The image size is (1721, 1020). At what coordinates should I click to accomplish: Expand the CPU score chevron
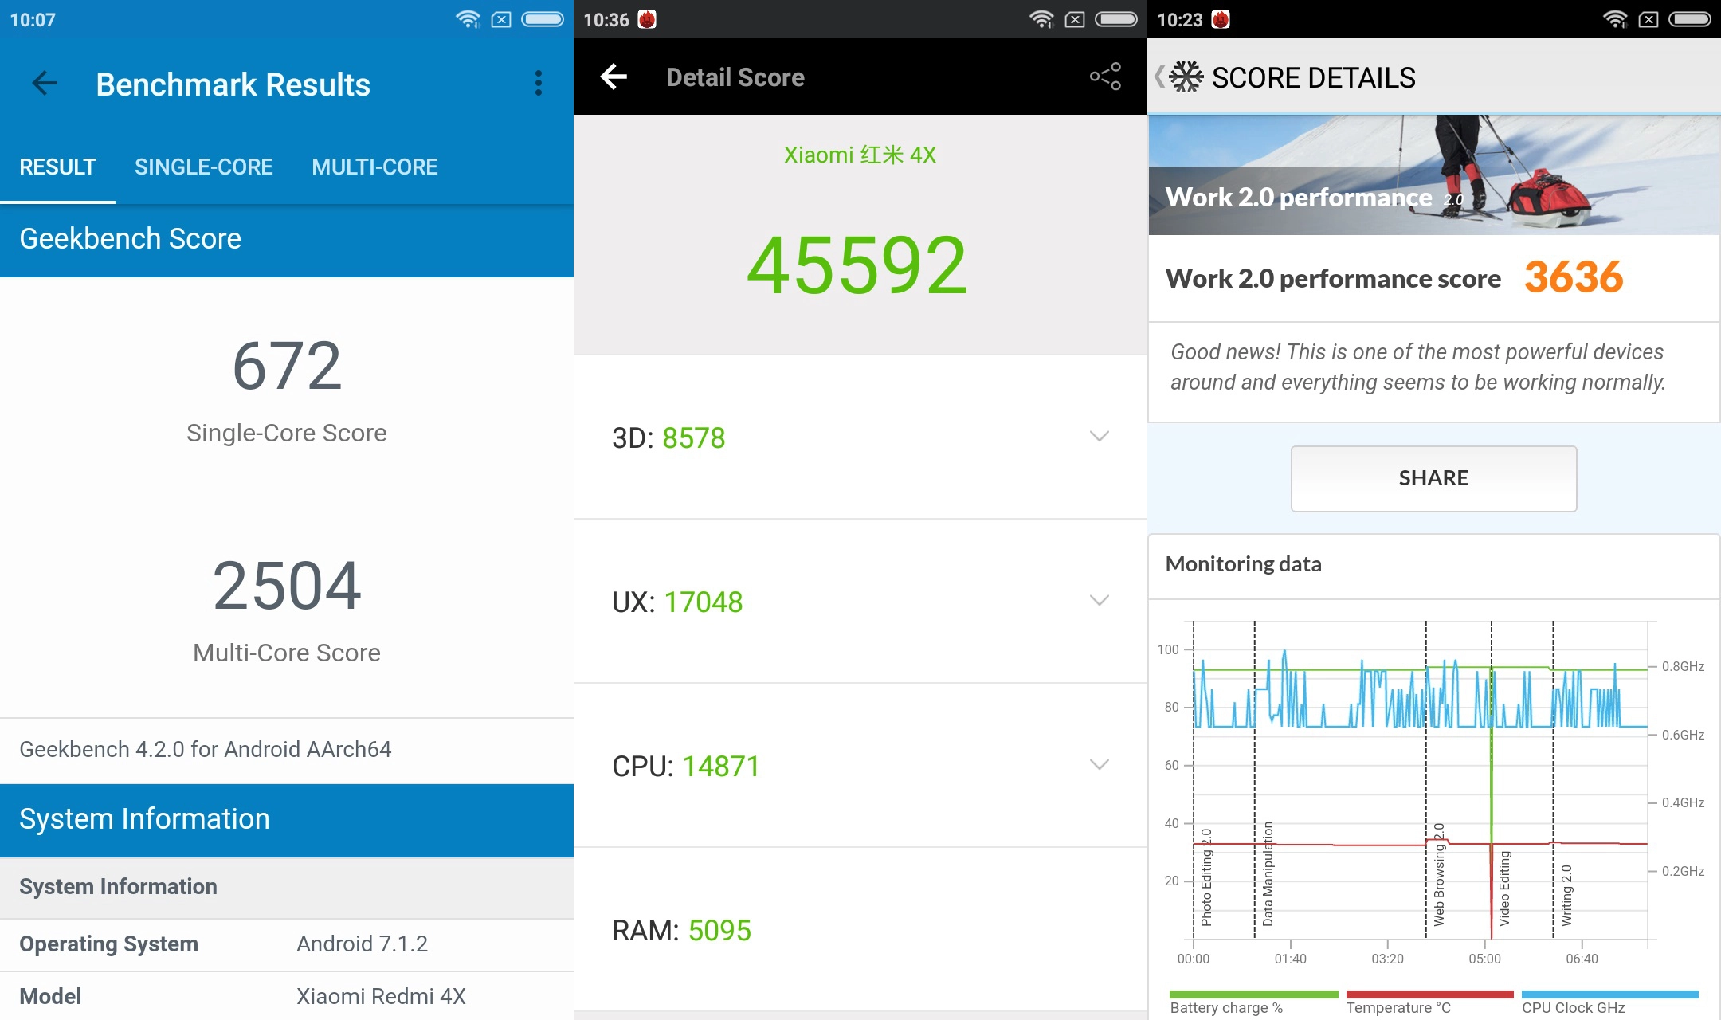(1100, 765)
